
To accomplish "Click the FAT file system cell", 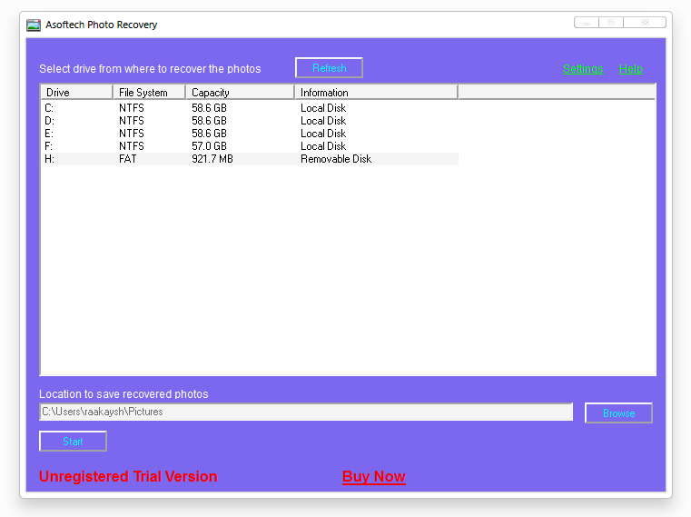I will [128, 159].
